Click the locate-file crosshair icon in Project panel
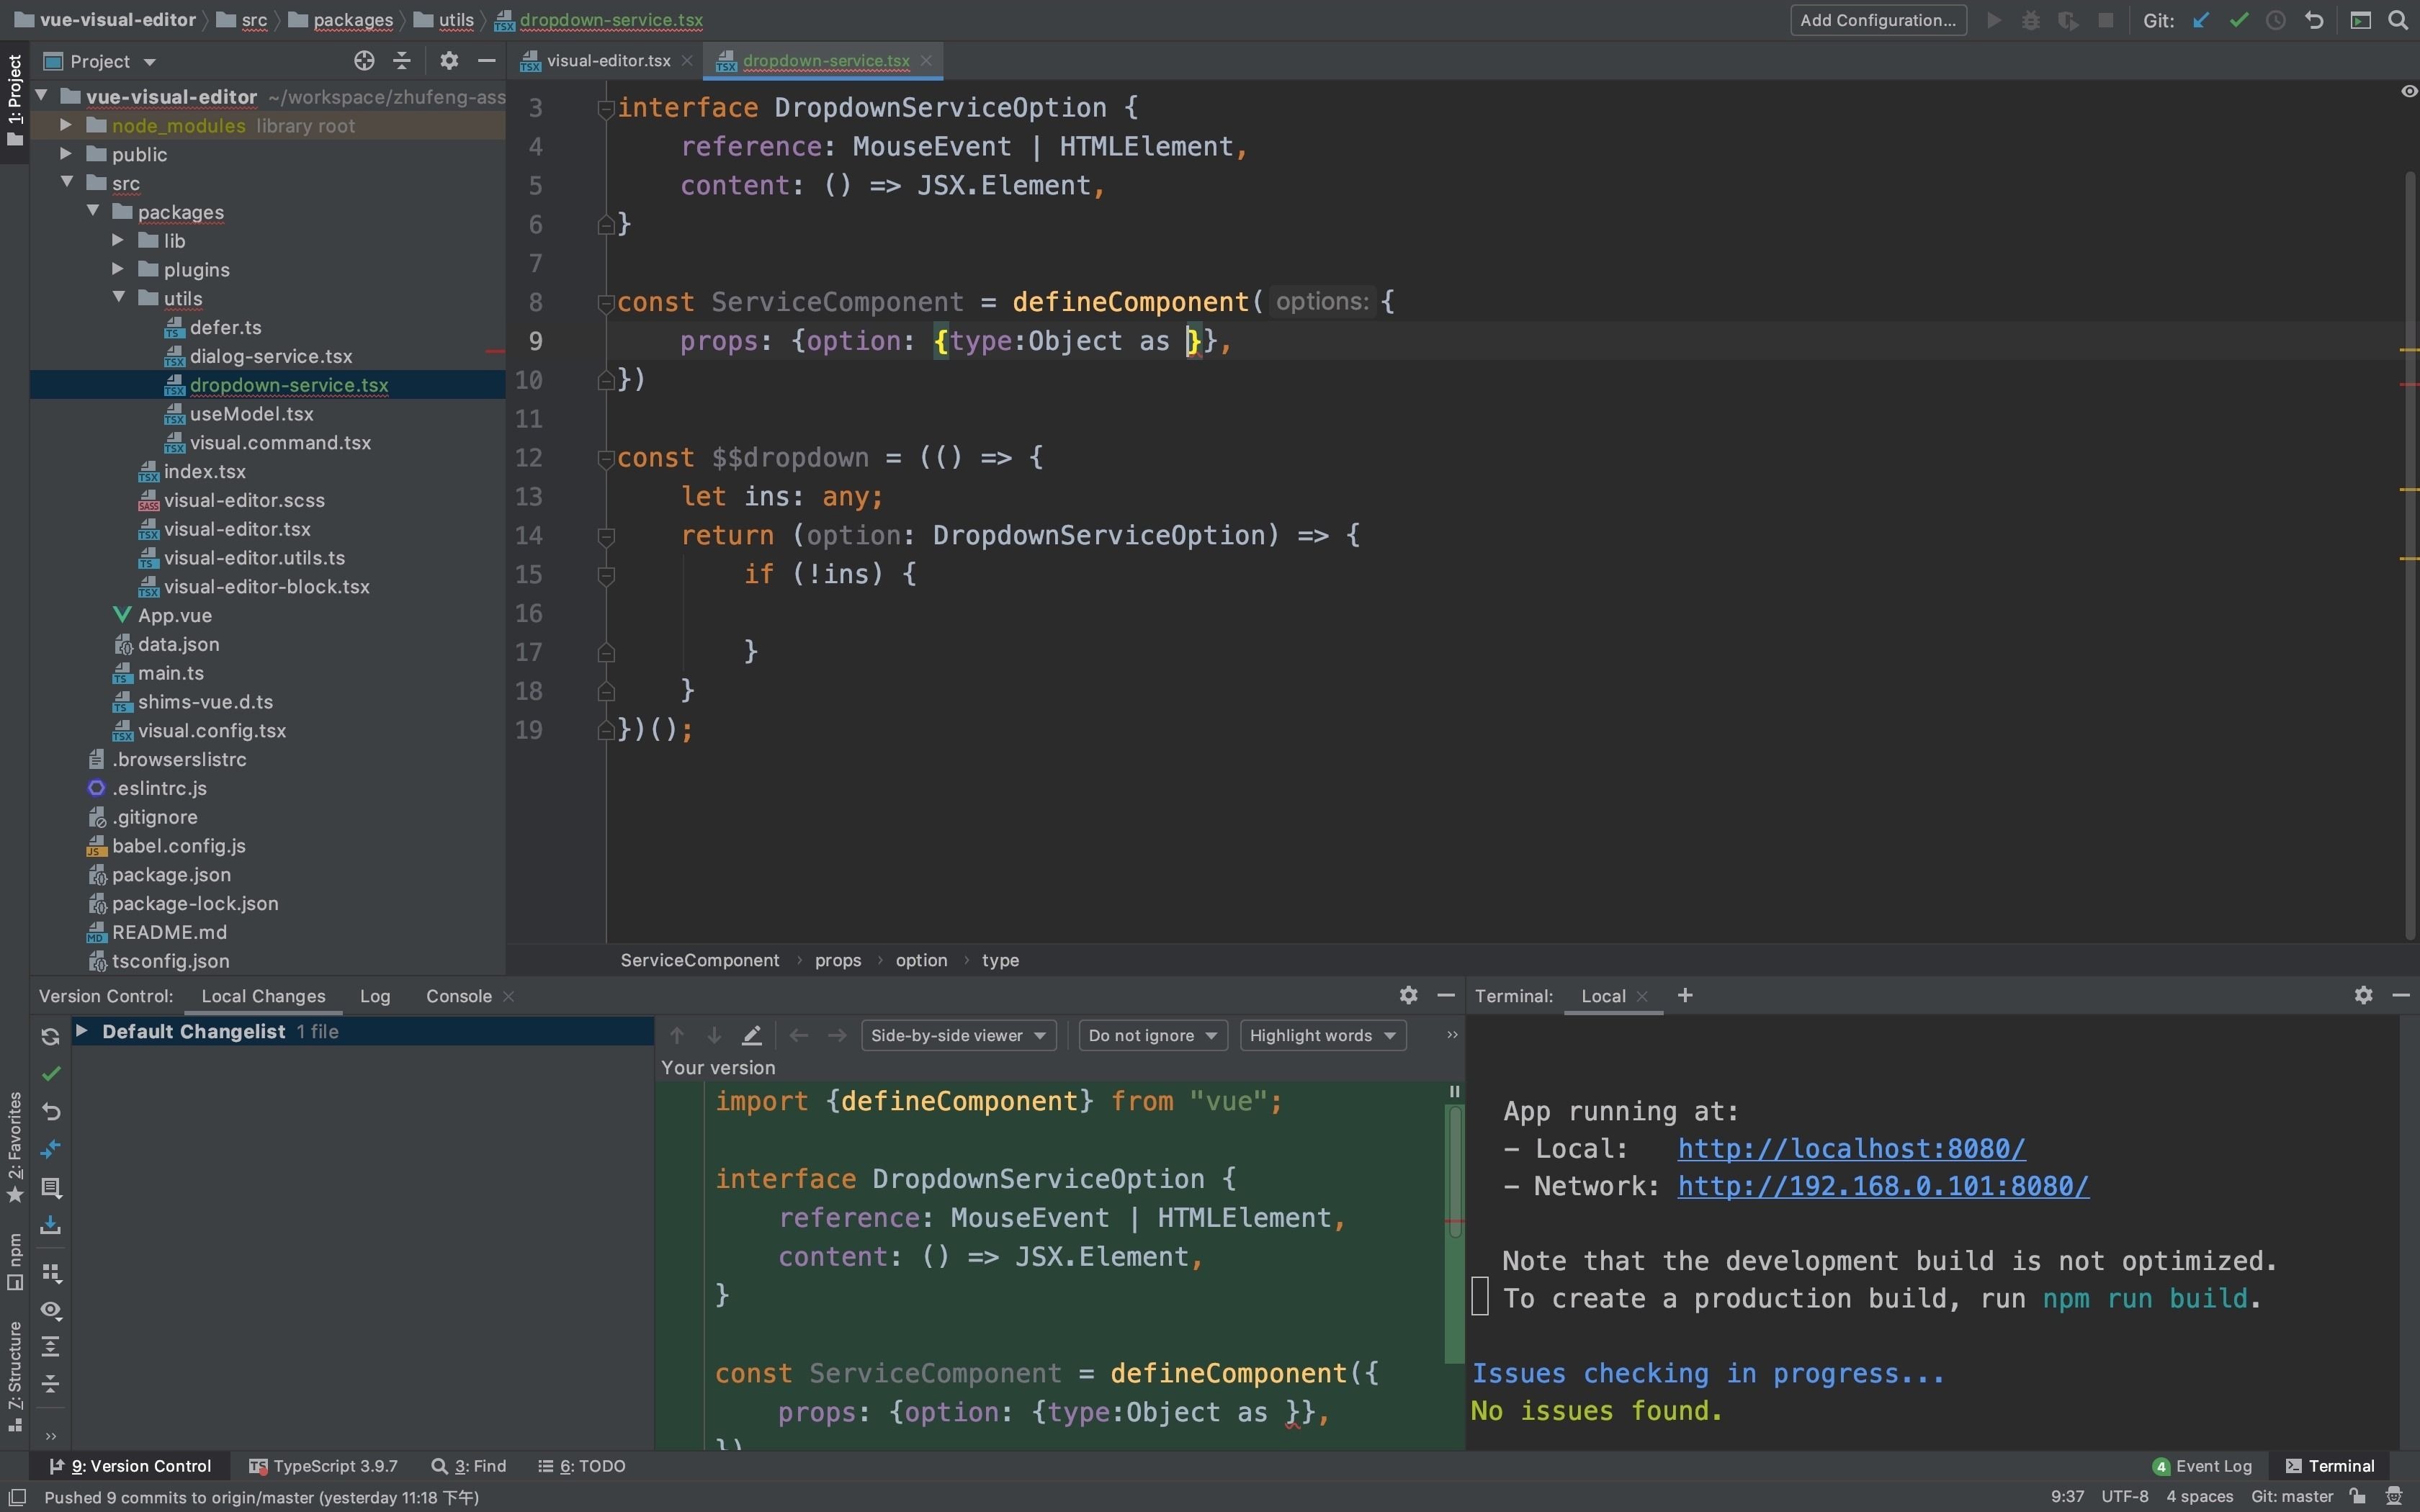Viewport: 2420px width, 1512px height. point(364,61)
